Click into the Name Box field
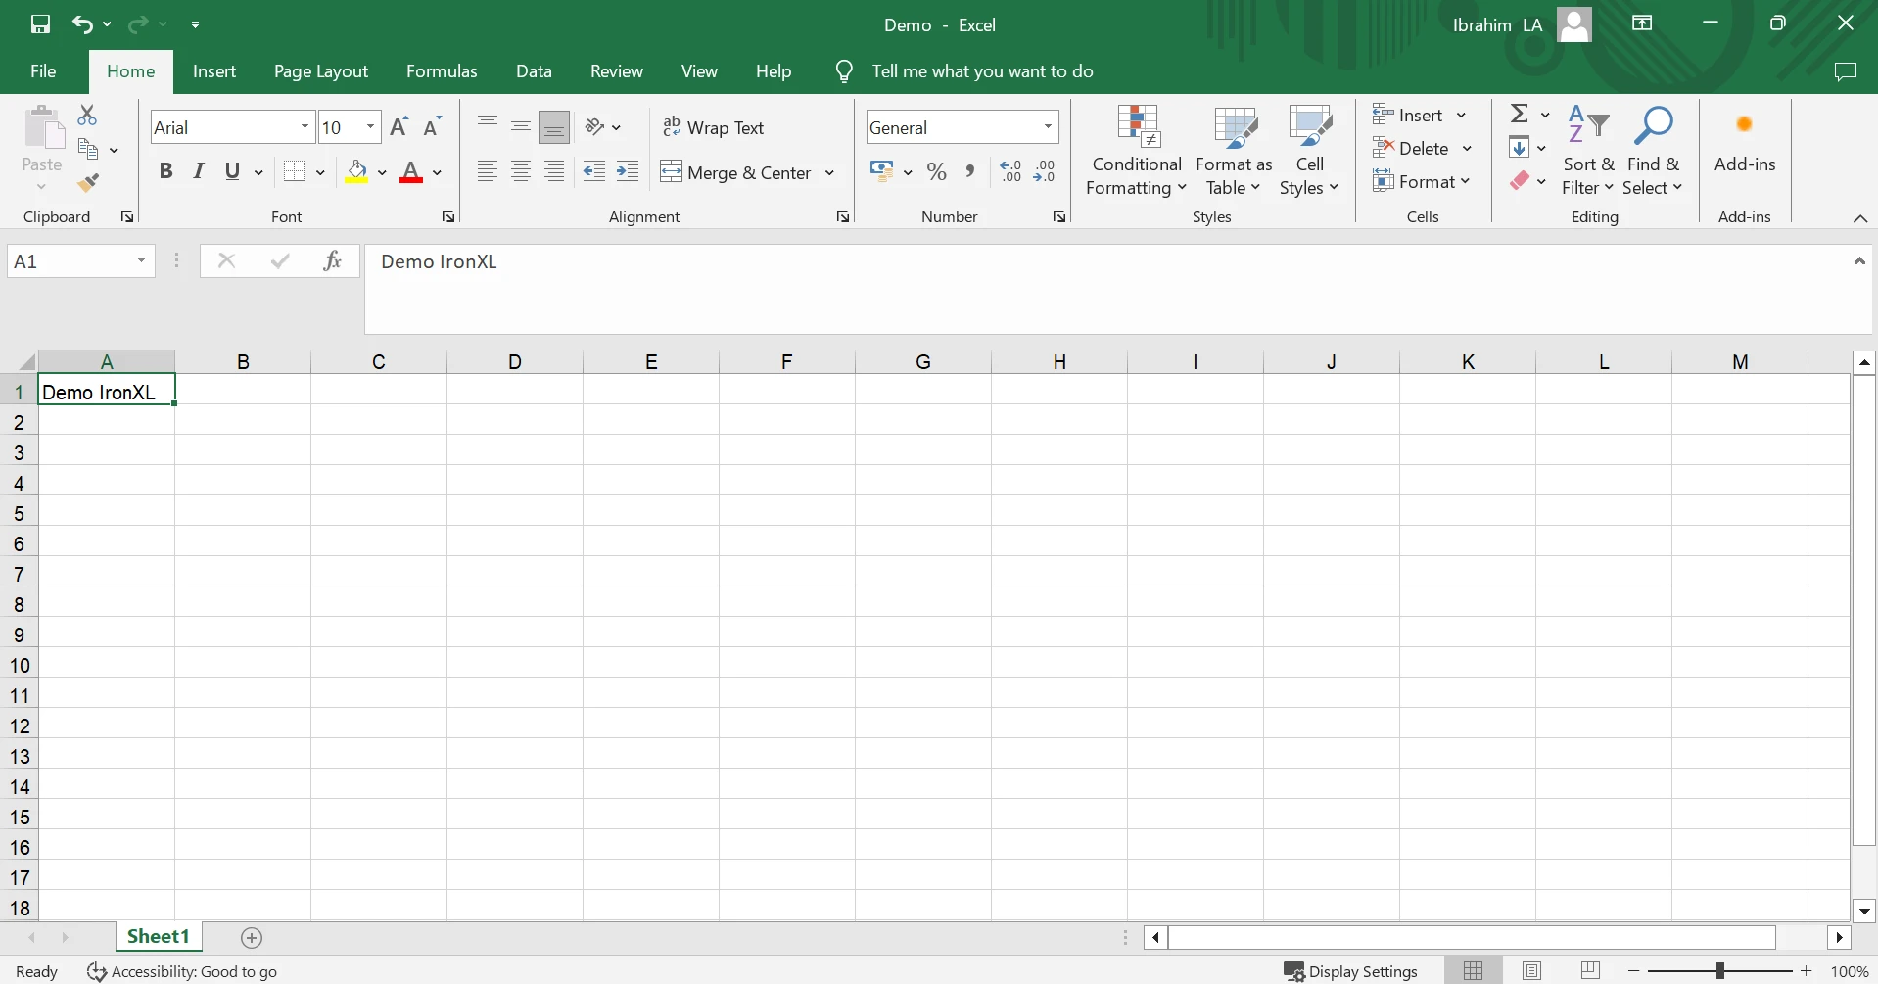This screenshot has height=984, width=1878. tap(70, 261)
